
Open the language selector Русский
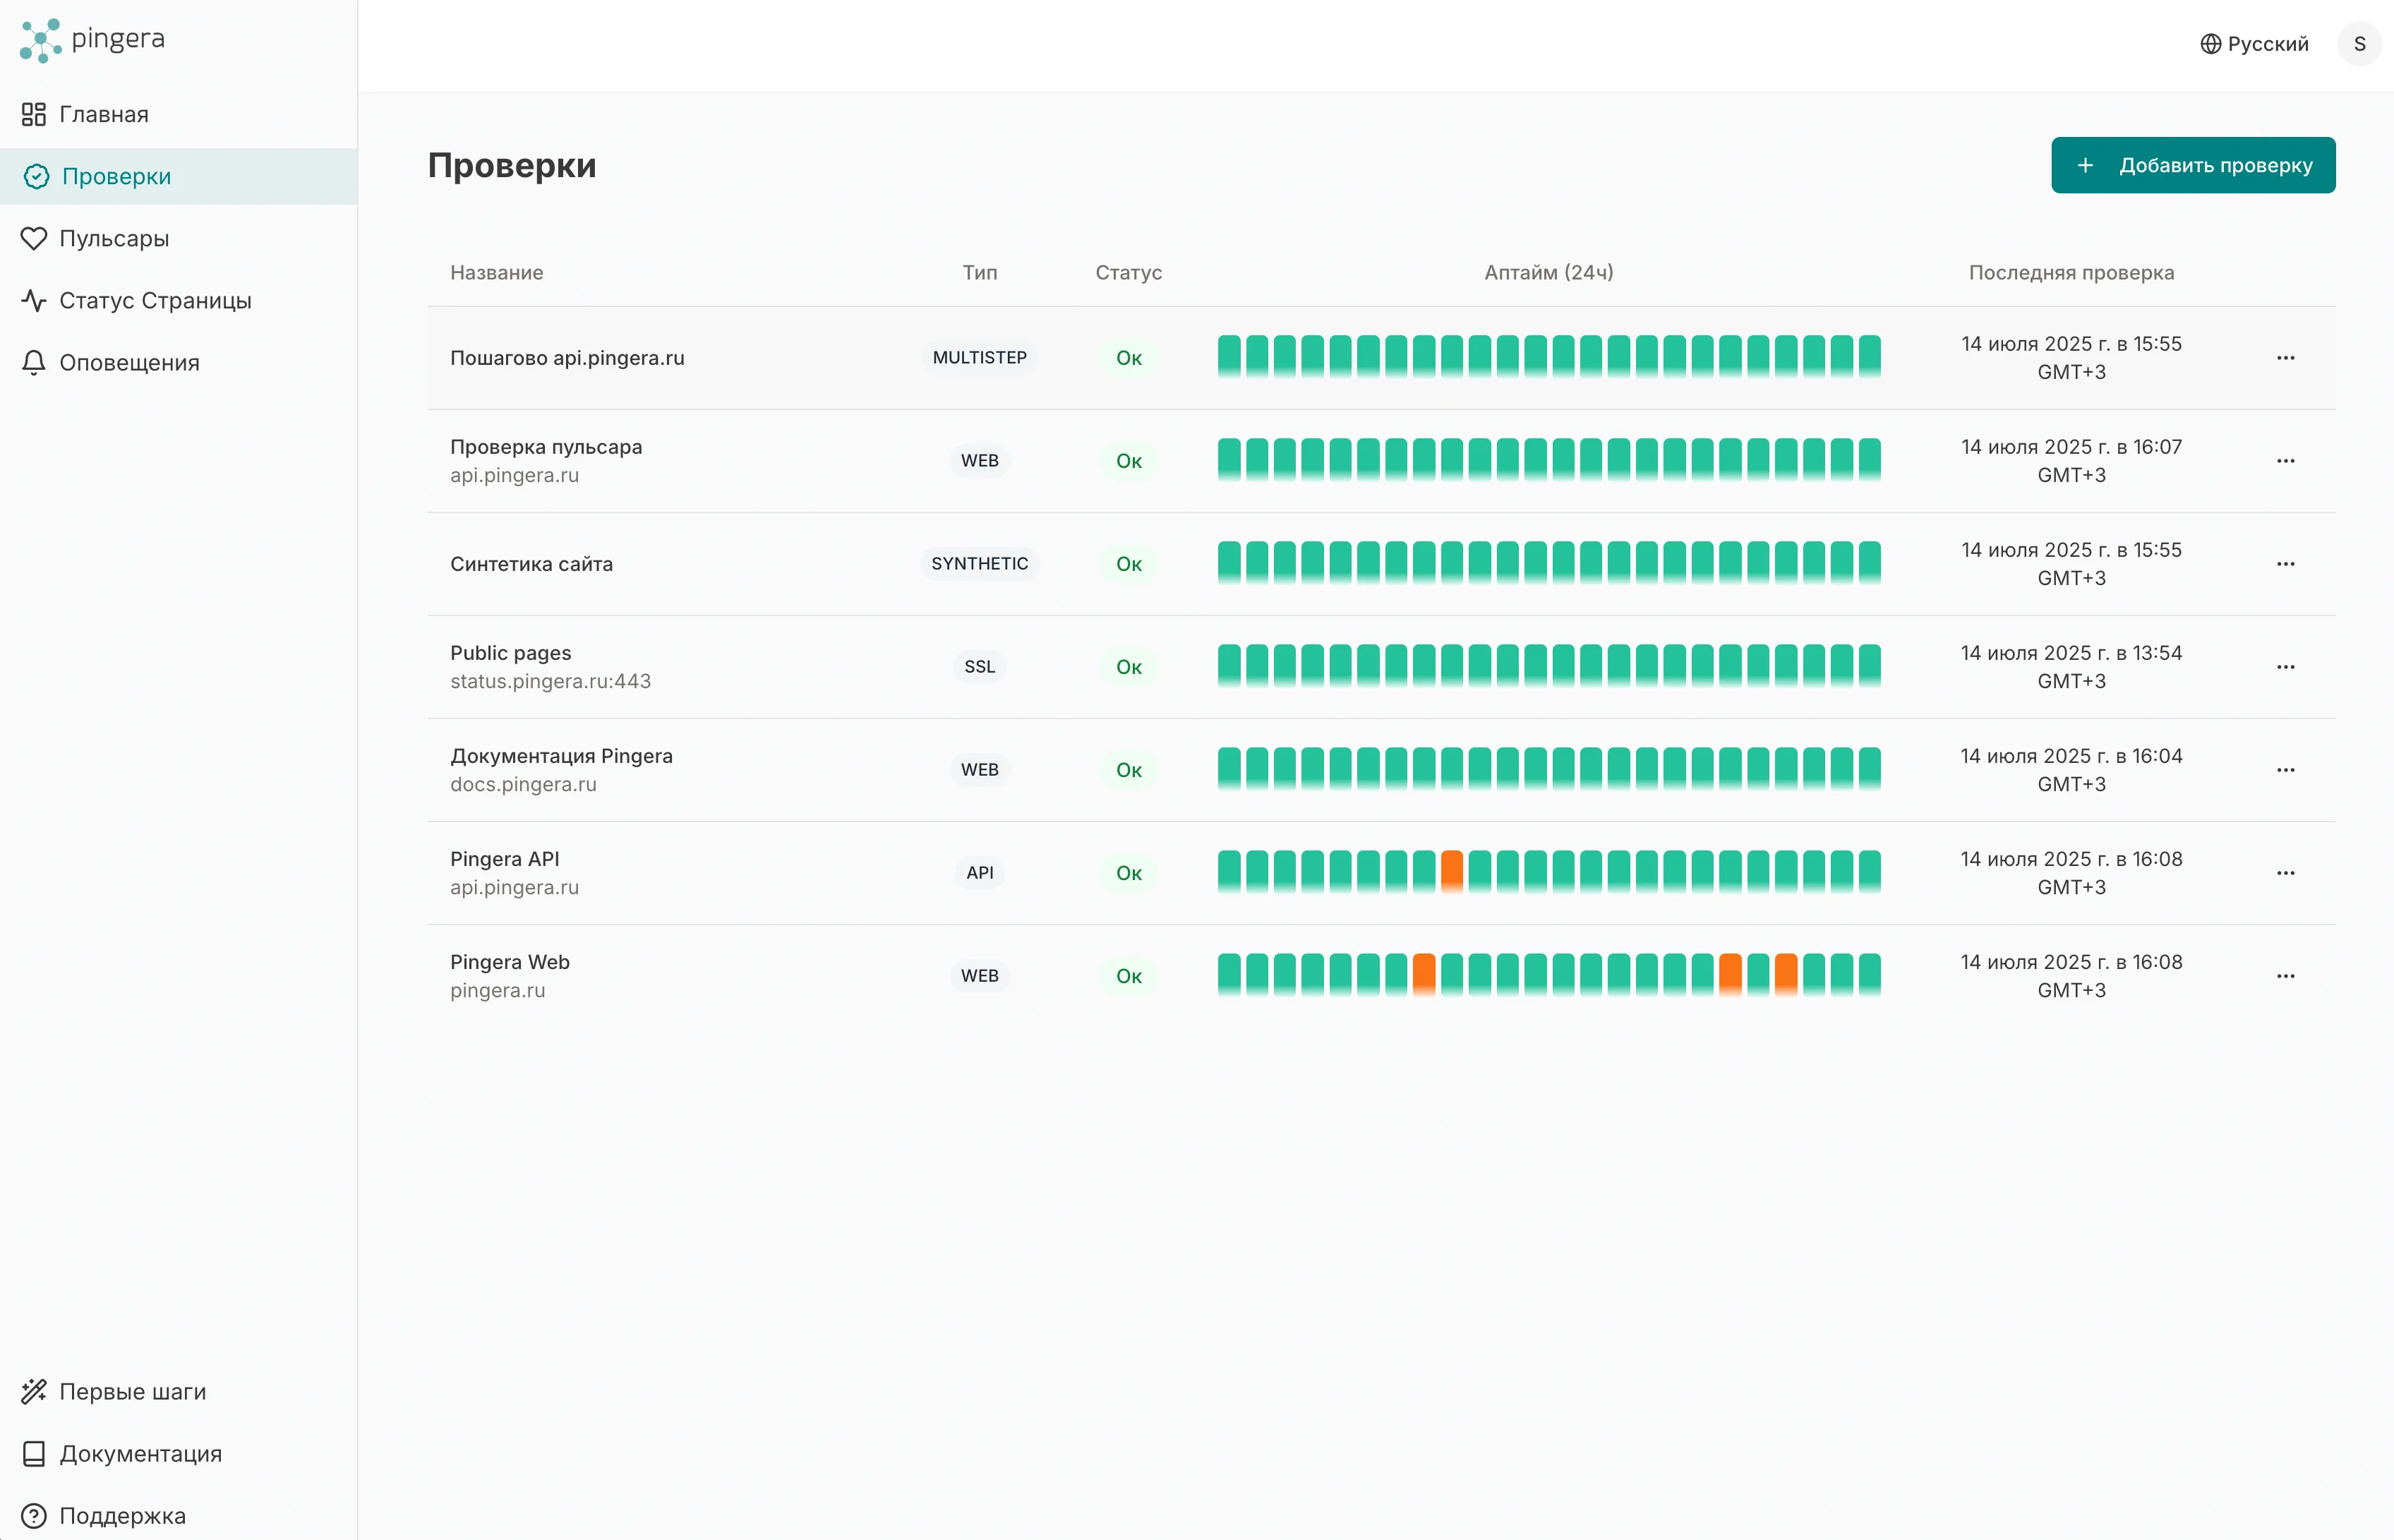tap(2268, 43)
